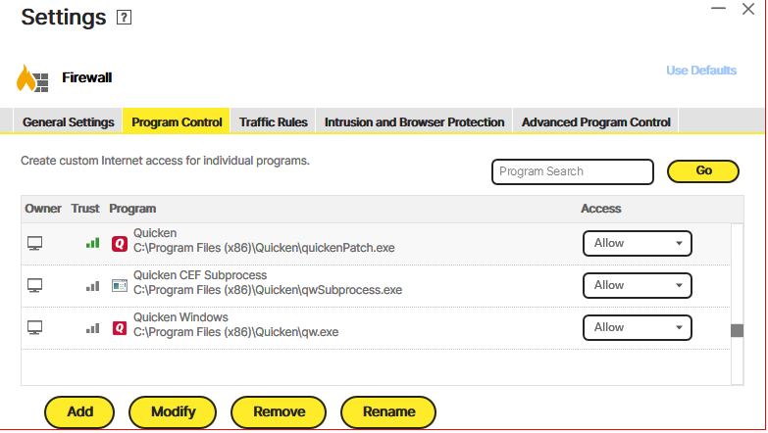Click the Owner column header
The height and width of the screenshot is (433, 768).
(x=43, y=209)
